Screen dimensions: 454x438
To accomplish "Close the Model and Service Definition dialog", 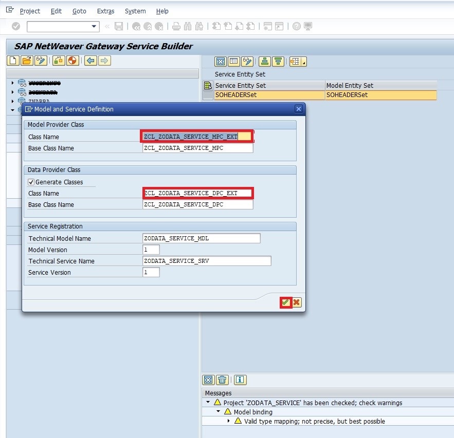I will (x=299, y=109).
